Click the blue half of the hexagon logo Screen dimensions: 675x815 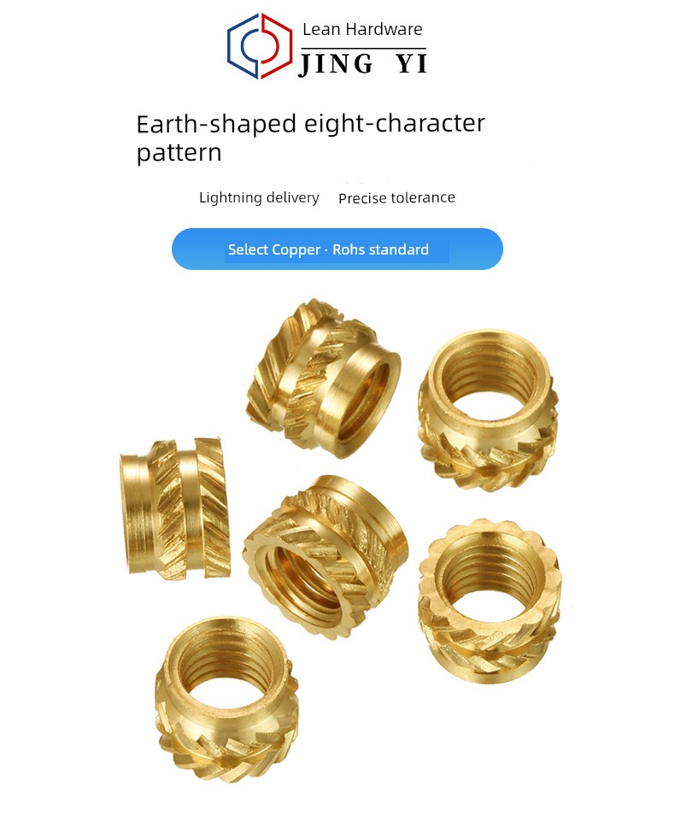coord(244,48)
